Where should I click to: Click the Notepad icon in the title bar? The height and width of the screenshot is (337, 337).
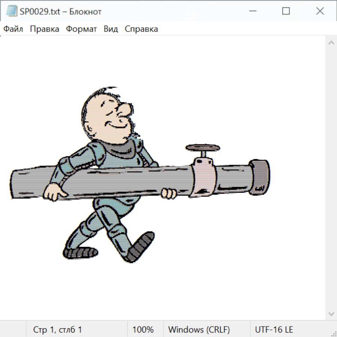click(12, 11)
